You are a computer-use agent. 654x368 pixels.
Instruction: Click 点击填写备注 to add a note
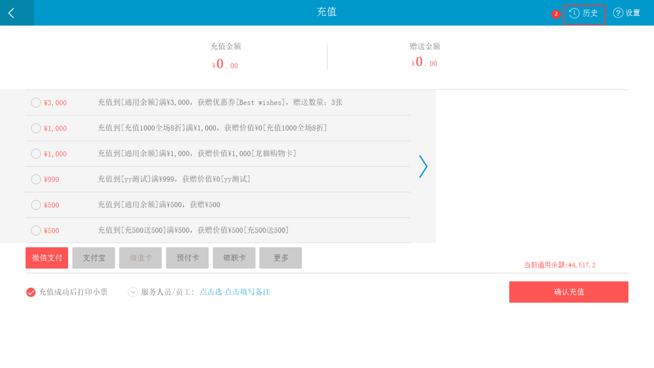pyautogui.click(x=248, y=292)
